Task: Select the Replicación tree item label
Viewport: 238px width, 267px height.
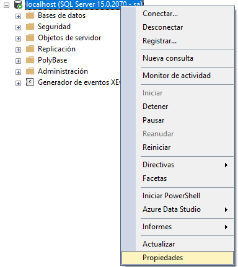Action: pyautogui.click(x=56, y=49)
